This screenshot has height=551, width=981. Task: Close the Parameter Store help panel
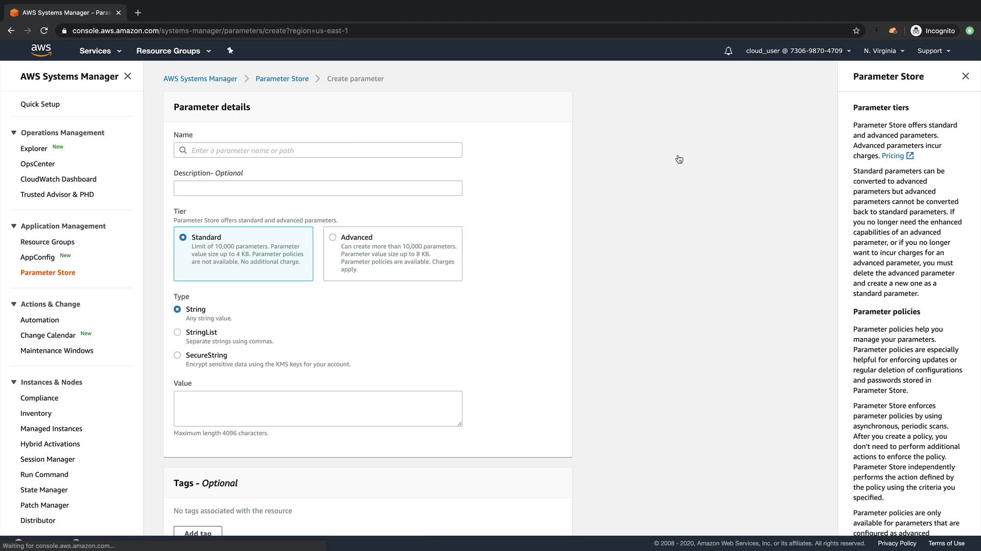click(x=965, y=76)
